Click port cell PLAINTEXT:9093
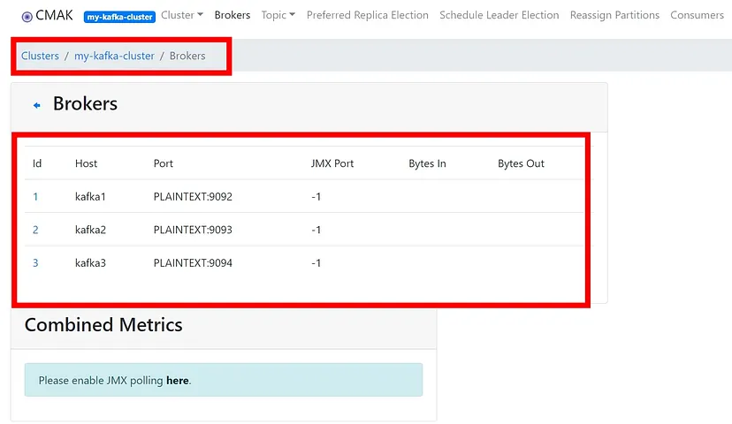732x424 pixels. [193, 230]
